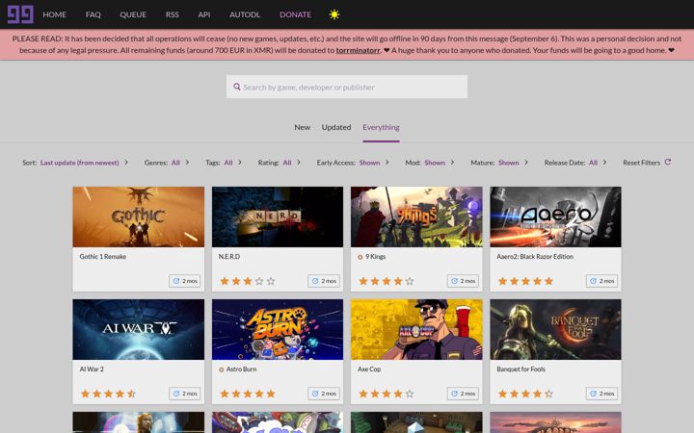Screen dimensions: 694x433
Task: Open the DONATE page
Action: click(x=295, y=14)
